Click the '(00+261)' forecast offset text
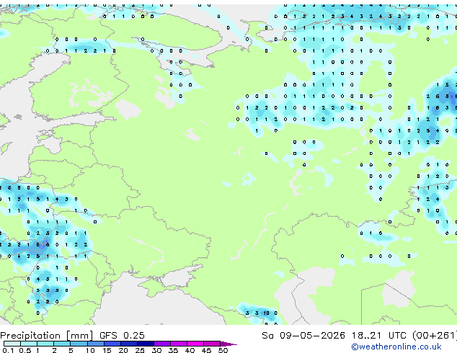The image size is (457, 353). [x=435, y=336]
